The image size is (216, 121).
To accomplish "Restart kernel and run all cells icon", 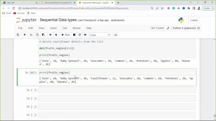I will coord(85,35).
